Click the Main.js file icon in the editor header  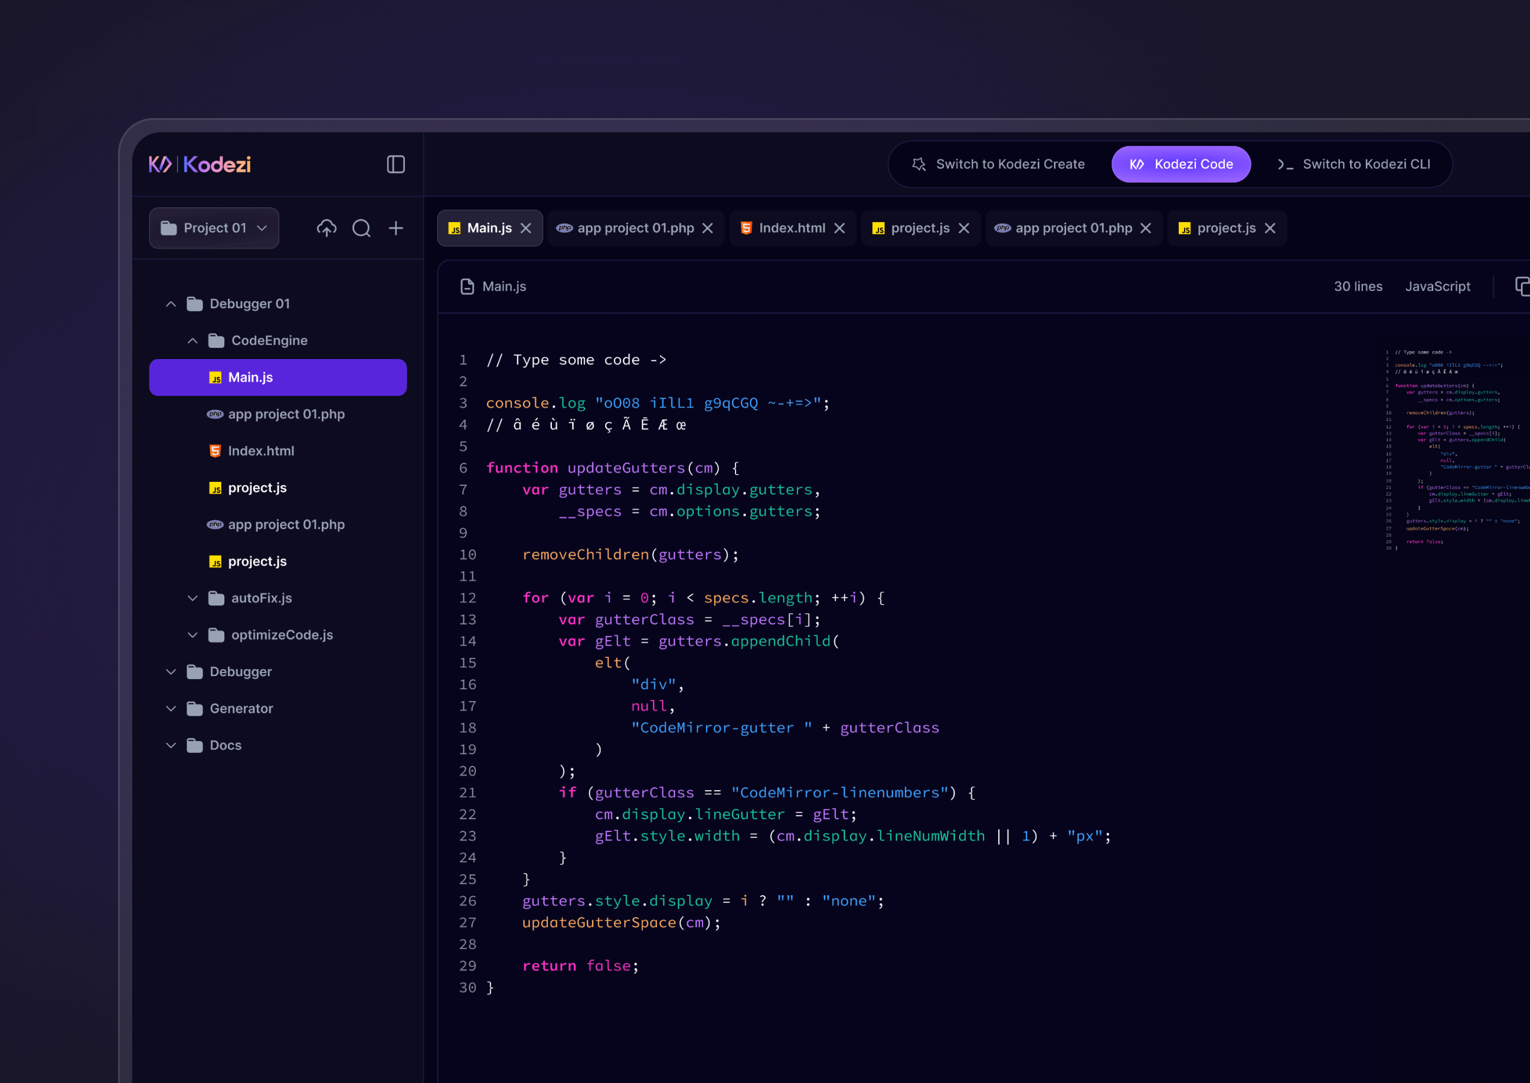point(467,286)
